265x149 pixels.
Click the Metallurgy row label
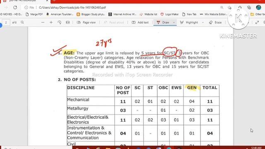[x=77, y=108]
